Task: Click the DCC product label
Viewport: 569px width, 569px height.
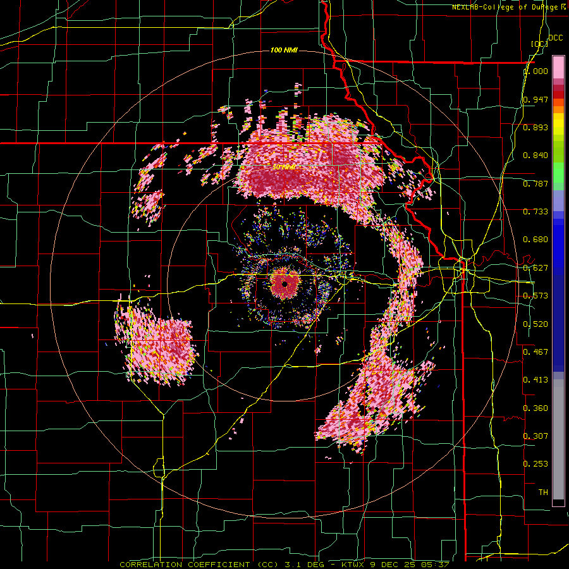Action: pos(555,38)
